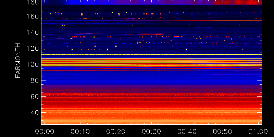Click the 00:50 time axis label
274x137 pixels.
coord(223,132)
